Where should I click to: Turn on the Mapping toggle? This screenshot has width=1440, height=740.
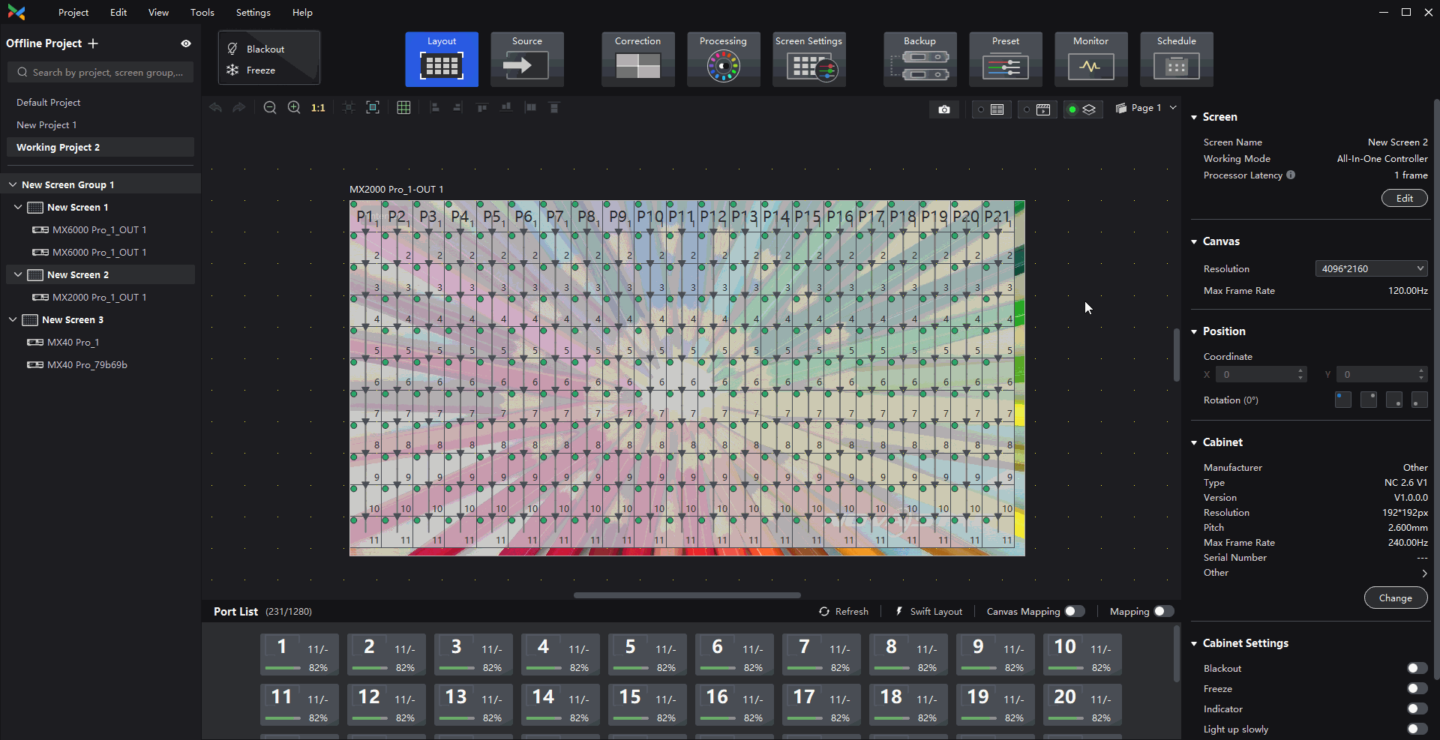click(x=1163, y=612)
